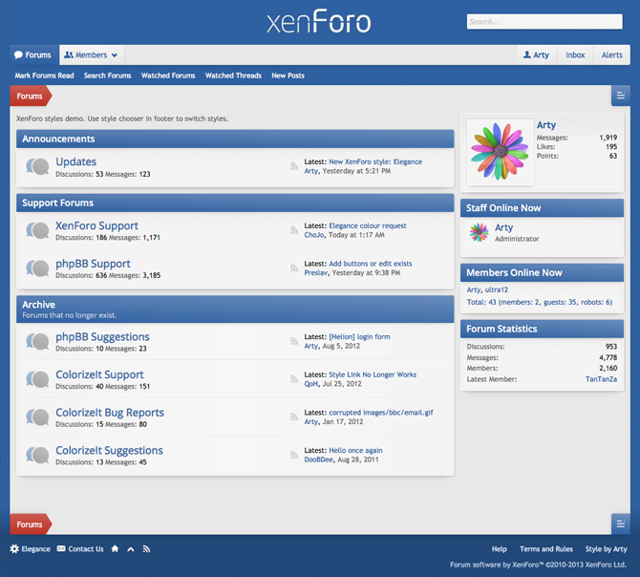Open the Alerts menu

click(x=612, y=55)
